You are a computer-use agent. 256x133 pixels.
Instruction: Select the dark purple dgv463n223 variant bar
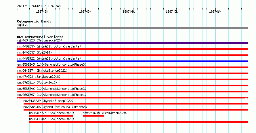pyautogui.click(x=132, y=43)
